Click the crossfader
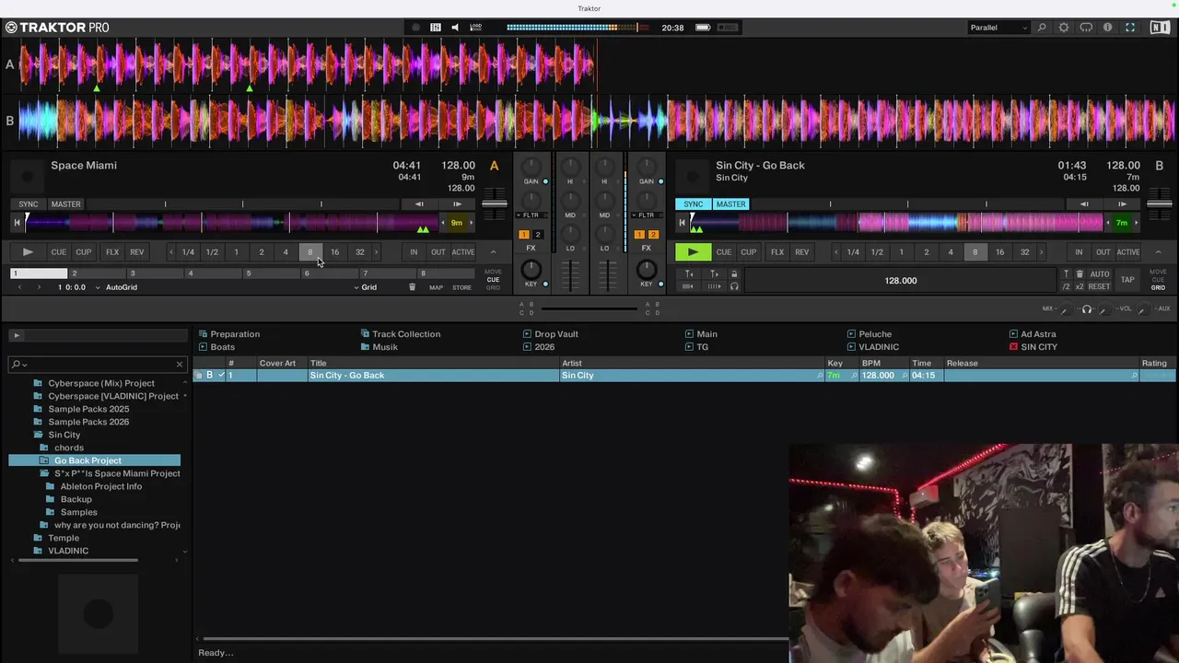Image resolution: width=1179 pixels, height=663 pixels. click(589, 308)
